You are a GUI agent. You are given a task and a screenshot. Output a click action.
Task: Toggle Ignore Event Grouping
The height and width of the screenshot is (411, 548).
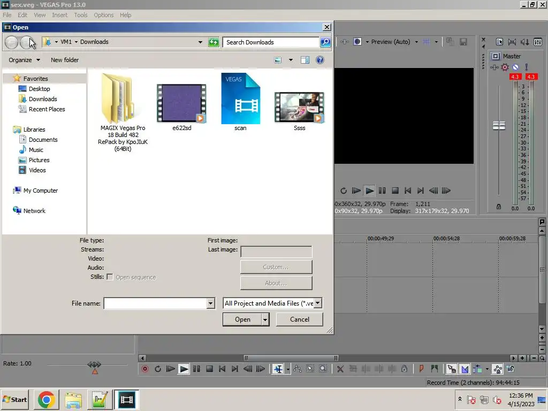[x=510, y=369]
